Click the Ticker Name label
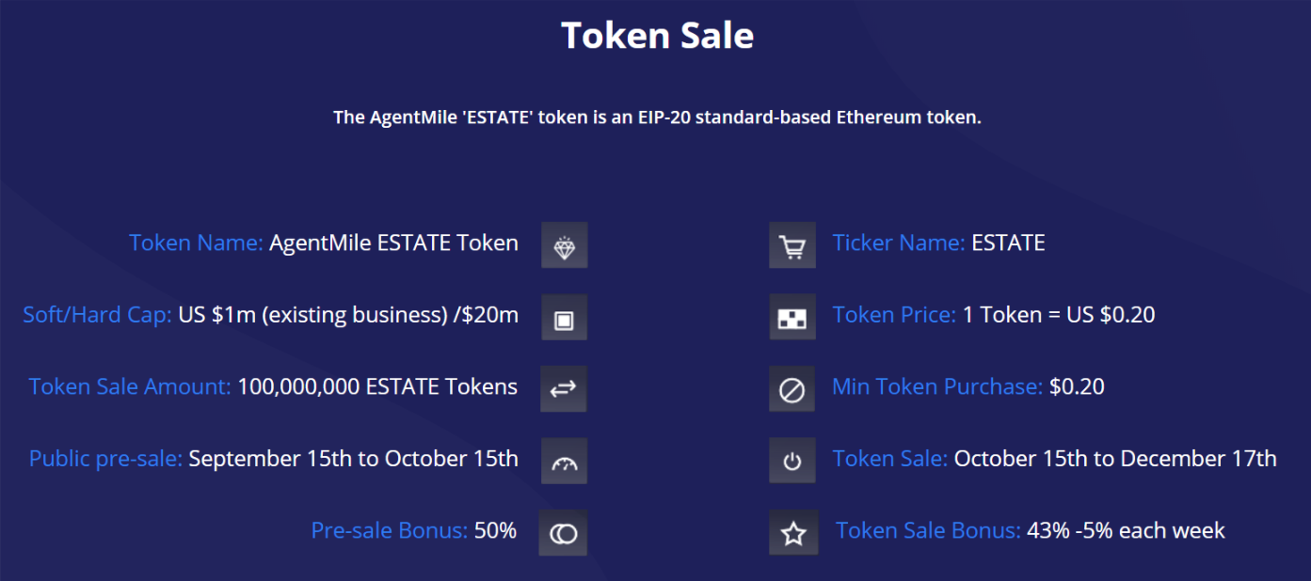Image resolution: width=1311 pixels, height=581 pixels. pos(899,243)
